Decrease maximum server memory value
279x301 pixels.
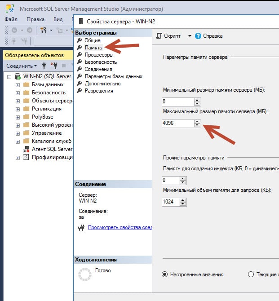coord(197,125)
